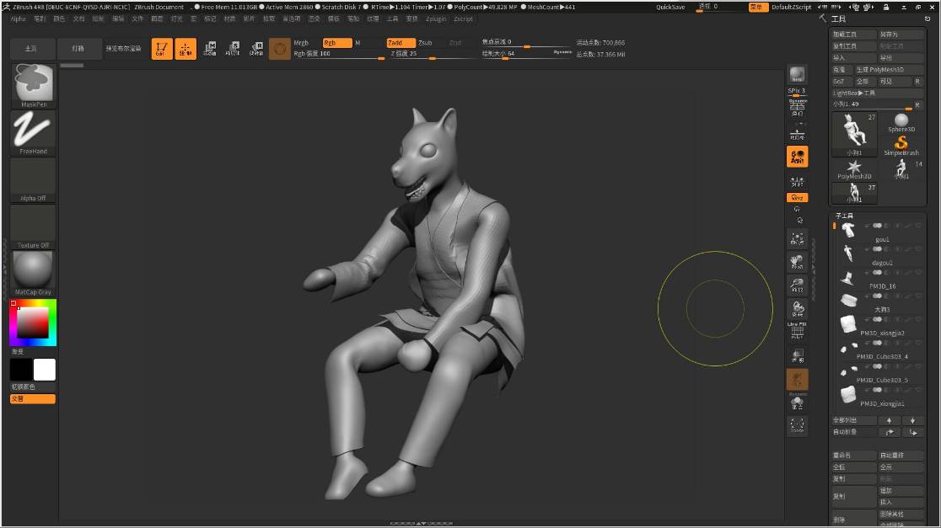Click the Xpose icon
941x528 pixels.
[x=797, y=426]
